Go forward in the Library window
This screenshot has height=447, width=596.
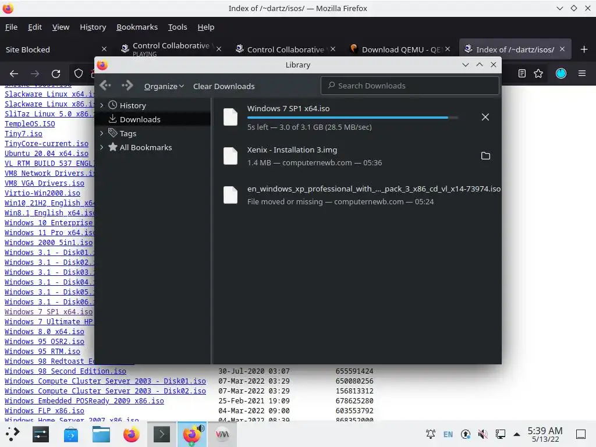pos(127,86)
